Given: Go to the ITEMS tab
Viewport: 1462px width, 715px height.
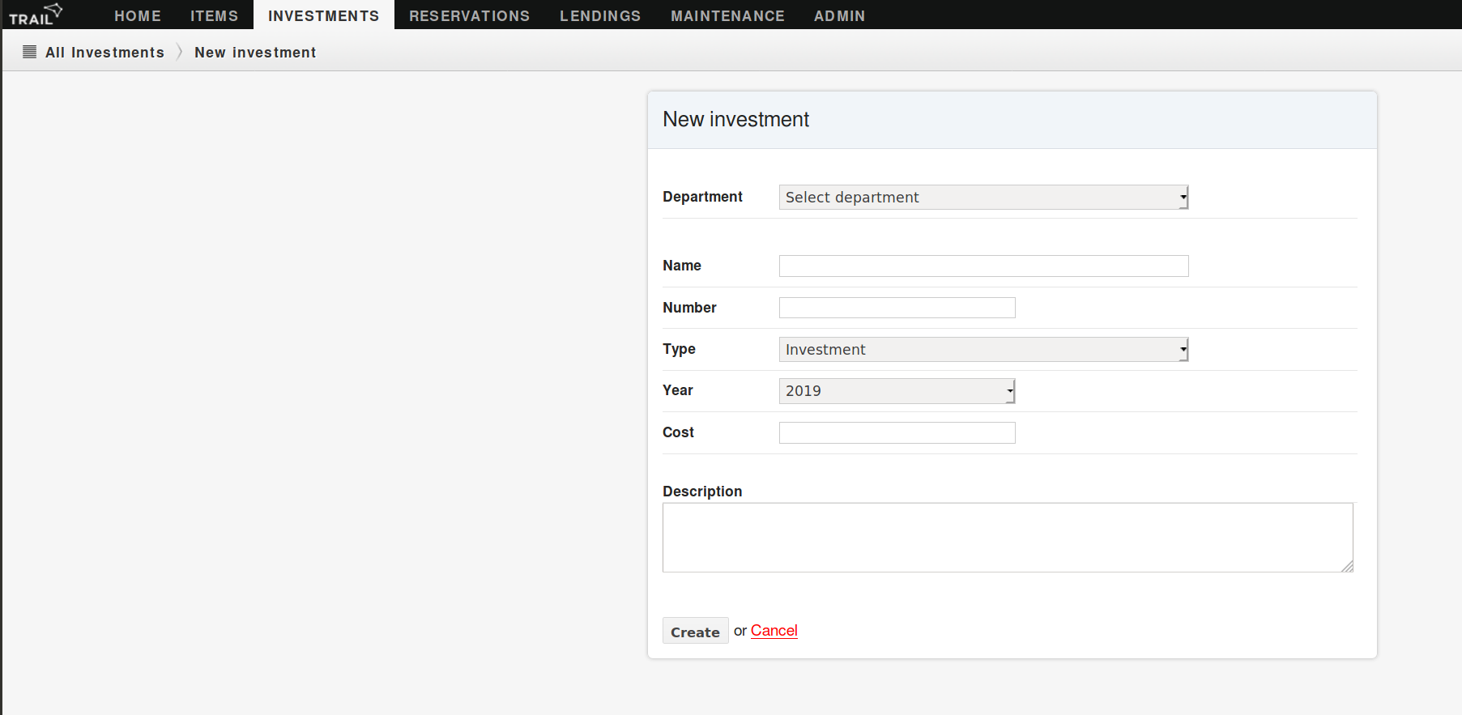Looking at the screenshot, I should click(215, 15).
